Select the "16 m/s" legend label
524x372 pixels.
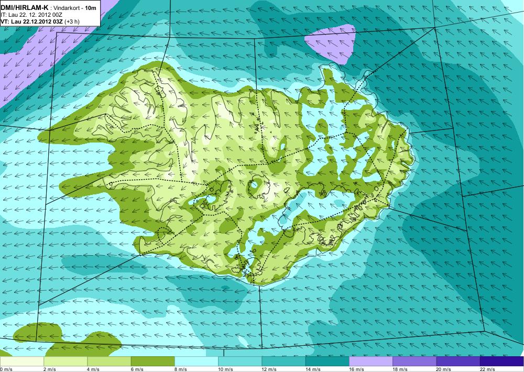(356, 369)
